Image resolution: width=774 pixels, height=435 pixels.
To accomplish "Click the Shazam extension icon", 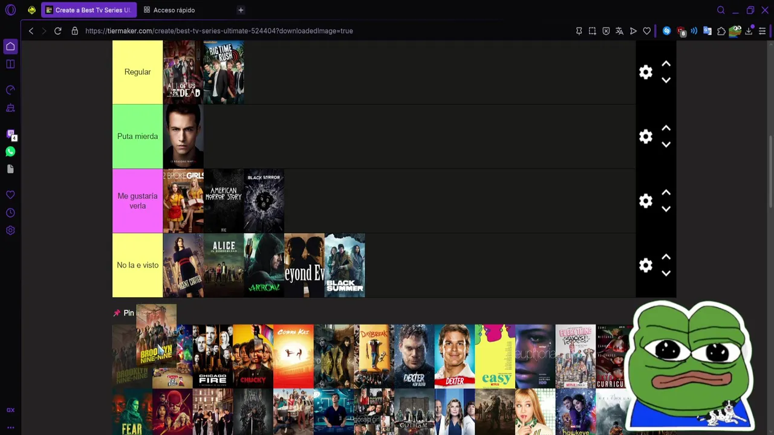I will (x=666, y=31).
